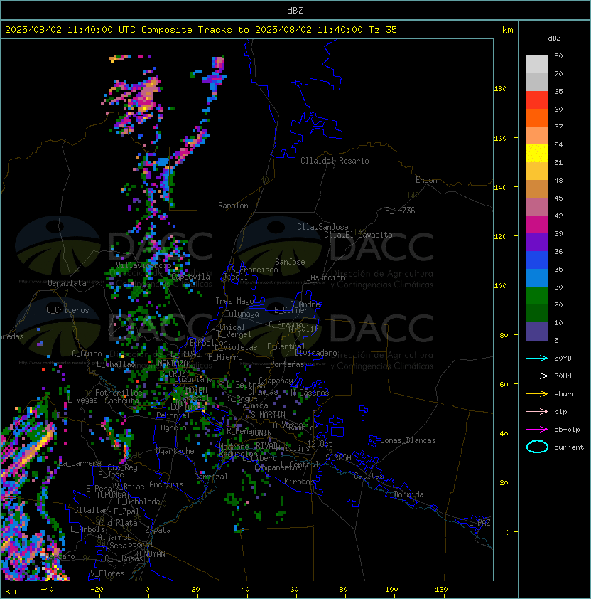Click the 'Zapata' place label
591x599 pixels.
point(158,530)
